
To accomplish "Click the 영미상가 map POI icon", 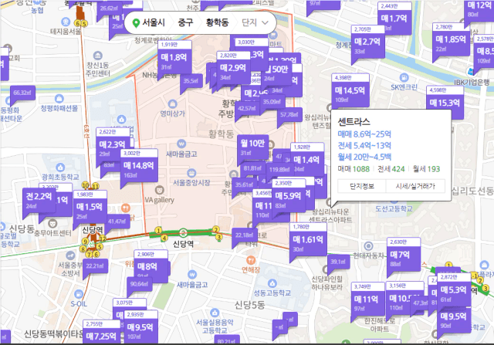I will coord(172,103).
